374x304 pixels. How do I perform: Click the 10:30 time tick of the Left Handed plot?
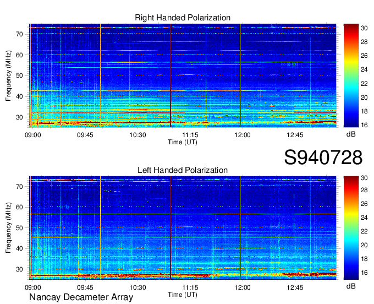pos(137,287)
